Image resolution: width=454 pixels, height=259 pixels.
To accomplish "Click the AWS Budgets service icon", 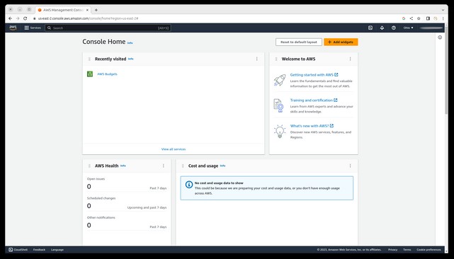I will coord(90,74).
